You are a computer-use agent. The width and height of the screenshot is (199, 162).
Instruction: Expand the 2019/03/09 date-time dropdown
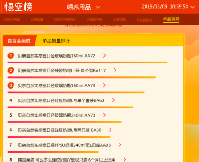click(x=168, y=7)
